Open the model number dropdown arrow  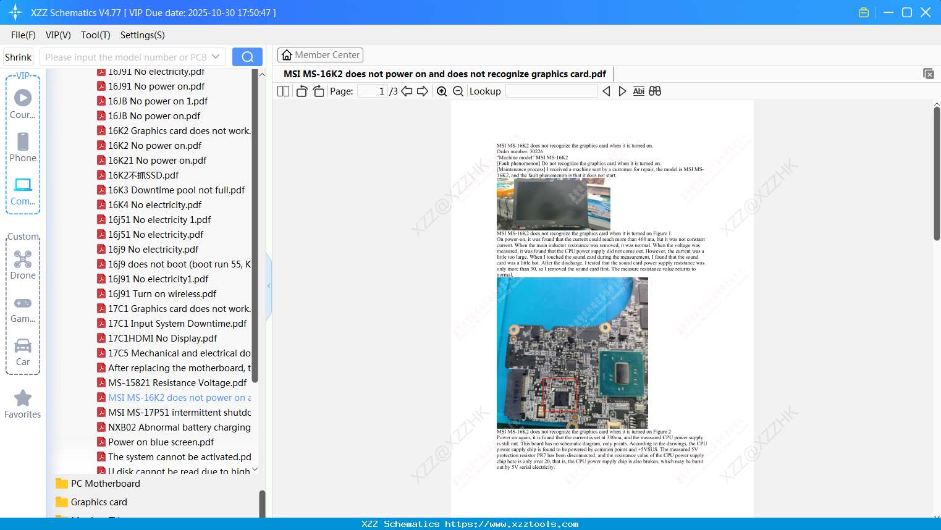click(x=216, y=57)
